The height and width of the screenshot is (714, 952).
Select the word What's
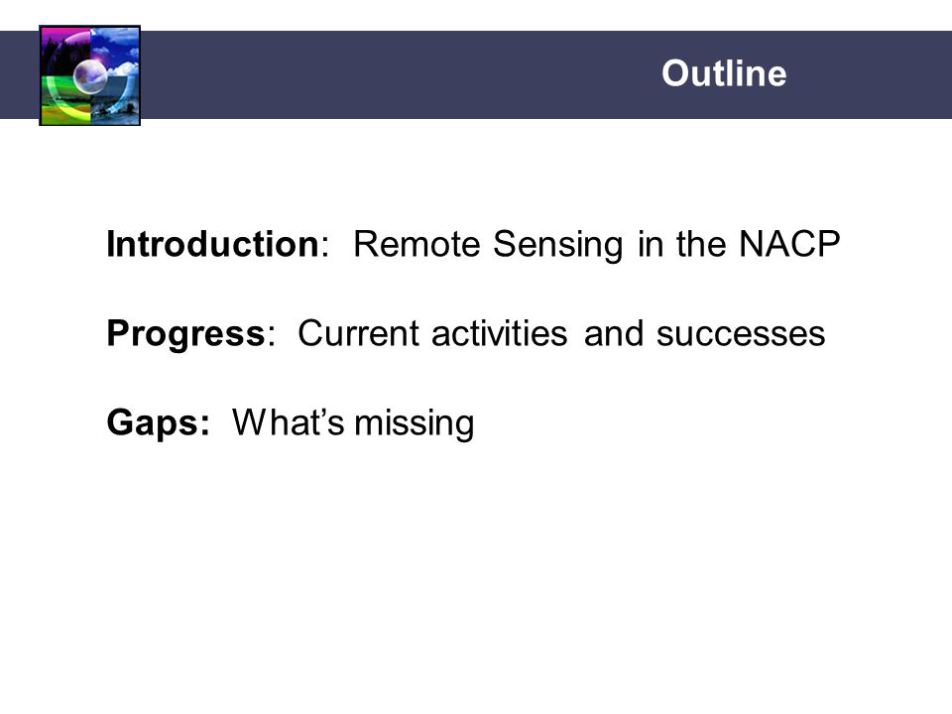tap(289, 422)
